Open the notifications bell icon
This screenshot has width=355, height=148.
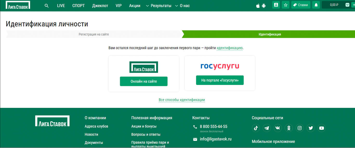tap(316, 5)
